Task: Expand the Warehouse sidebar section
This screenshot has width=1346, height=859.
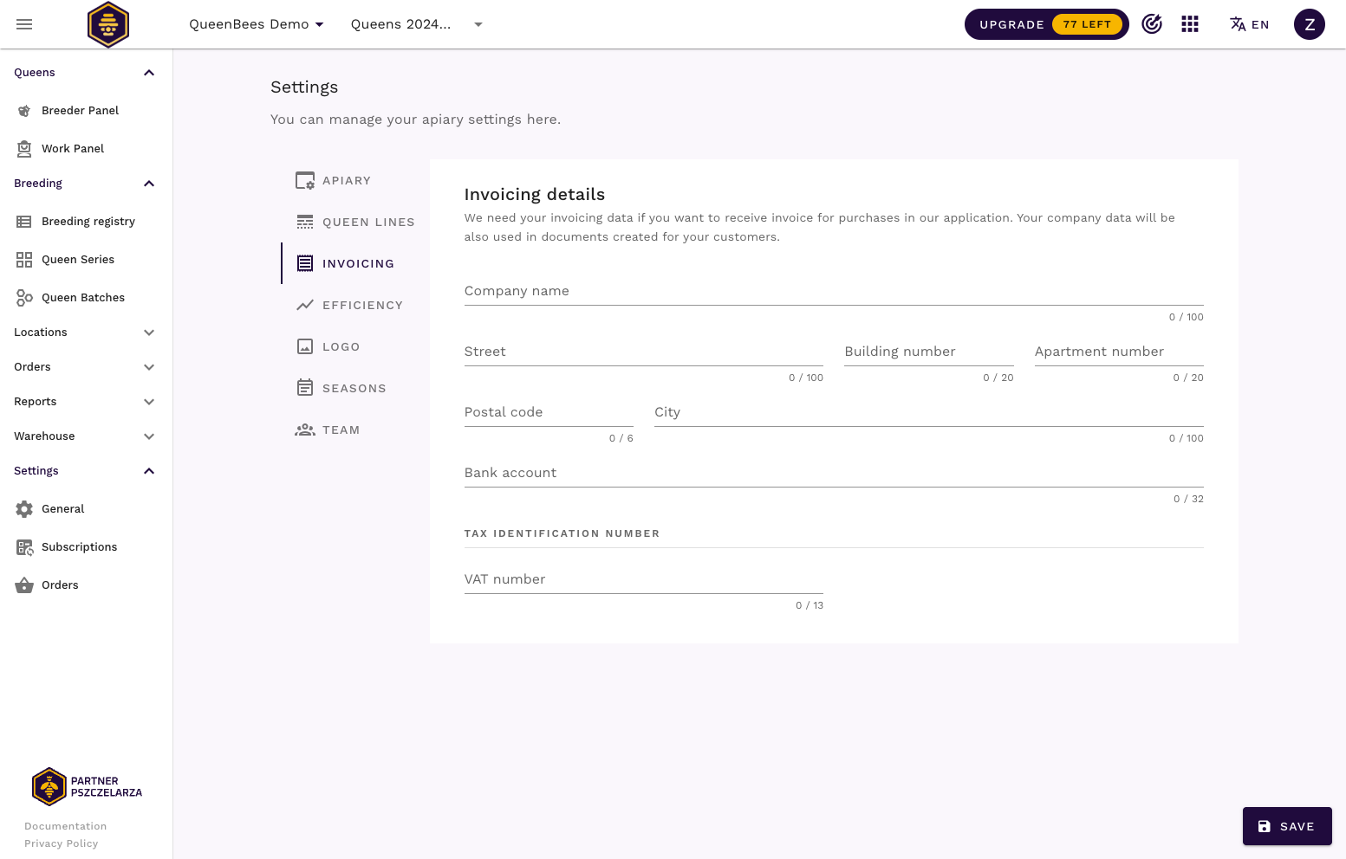Action: 85,436
